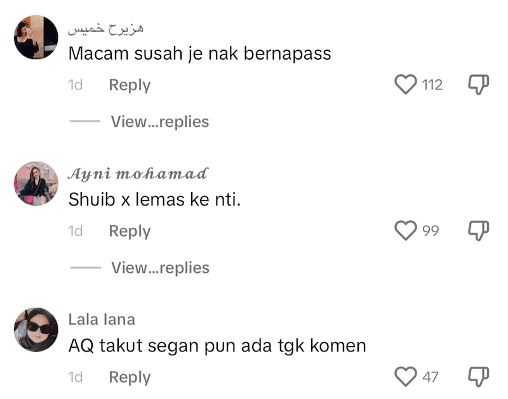Click the dislike icon on Lala lana's comment
508x399 pixels.
[x=478, y=375]
